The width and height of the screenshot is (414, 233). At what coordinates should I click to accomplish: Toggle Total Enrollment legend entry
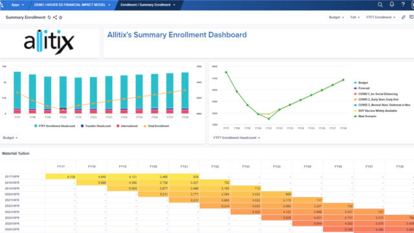156,126
